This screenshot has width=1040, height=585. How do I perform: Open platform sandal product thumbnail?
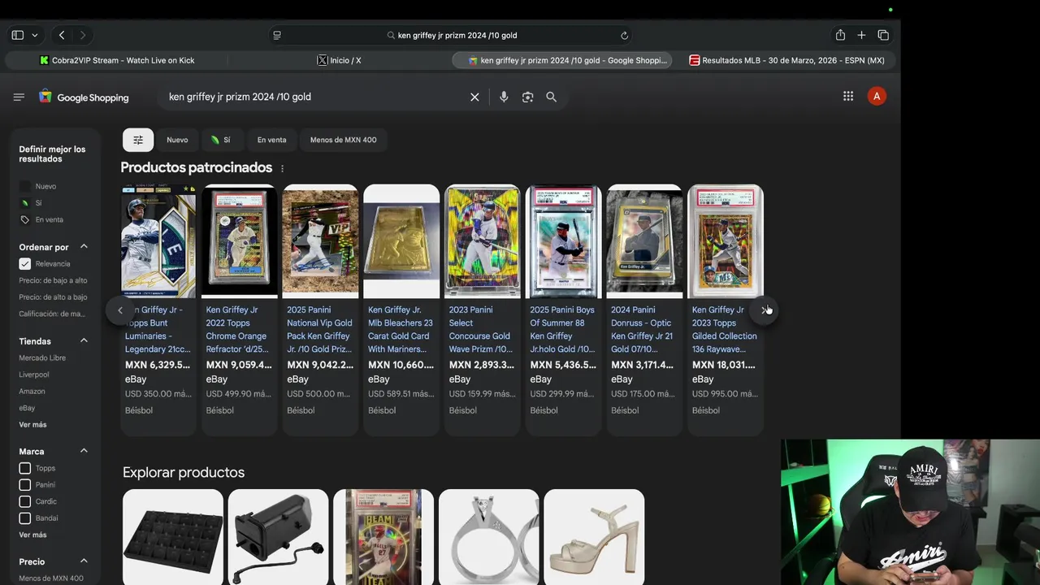click(x=594, y=537)
